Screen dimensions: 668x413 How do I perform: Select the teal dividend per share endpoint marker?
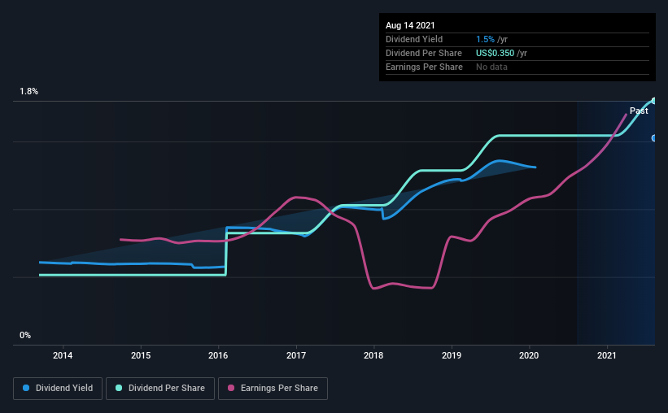point(653,101)
